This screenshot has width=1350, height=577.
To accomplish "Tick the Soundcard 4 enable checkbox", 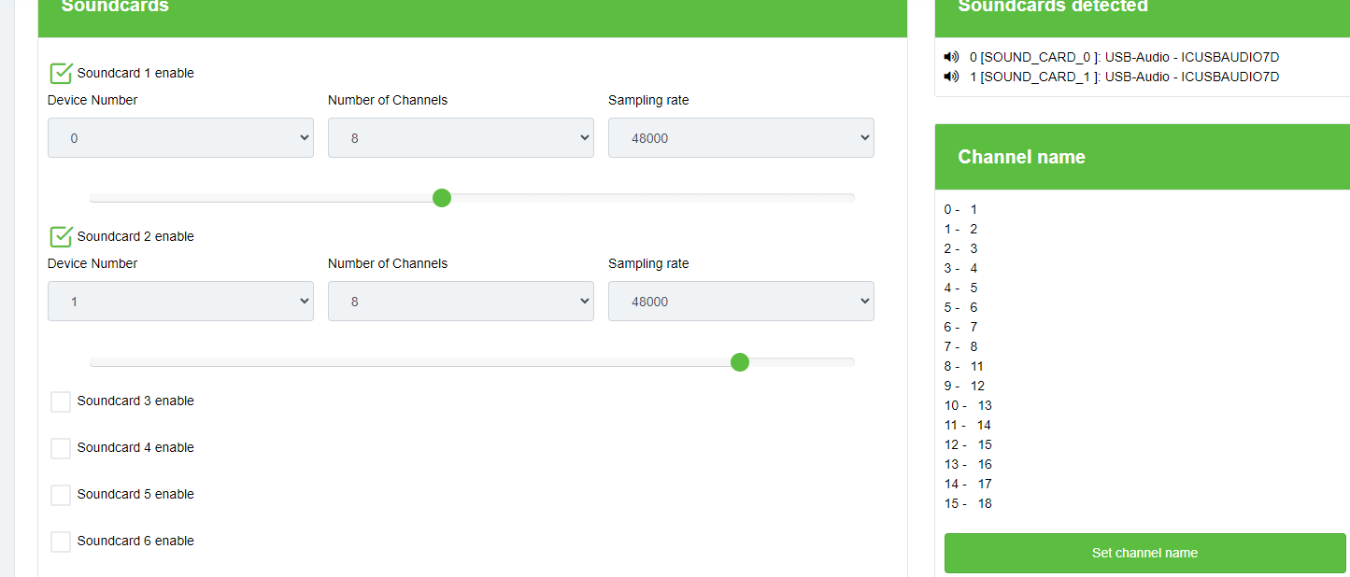I will [61, 448].
